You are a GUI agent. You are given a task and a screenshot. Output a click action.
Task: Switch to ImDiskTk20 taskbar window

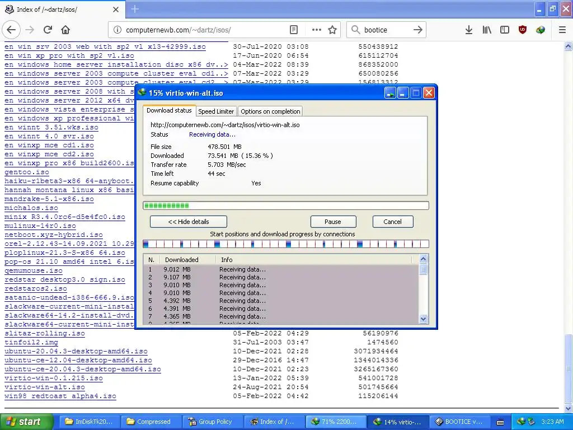(x=91, y=422)
